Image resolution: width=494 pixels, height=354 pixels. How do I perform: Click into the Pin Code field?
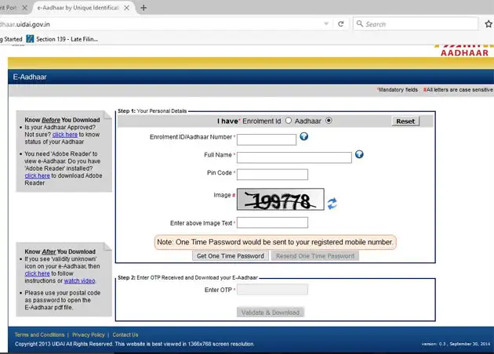272,174
